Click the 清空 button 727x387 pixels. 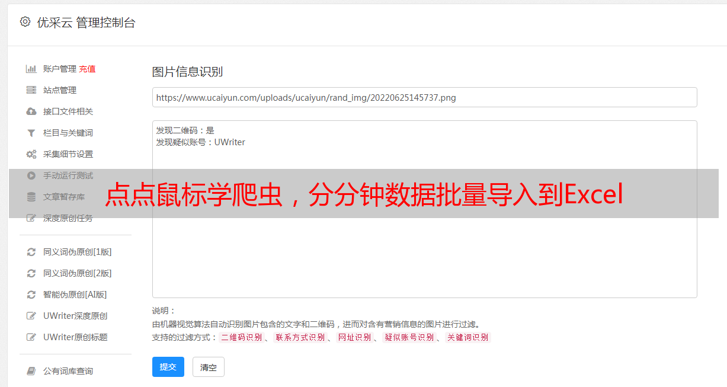pyautogui.click(x=209, y=367)
